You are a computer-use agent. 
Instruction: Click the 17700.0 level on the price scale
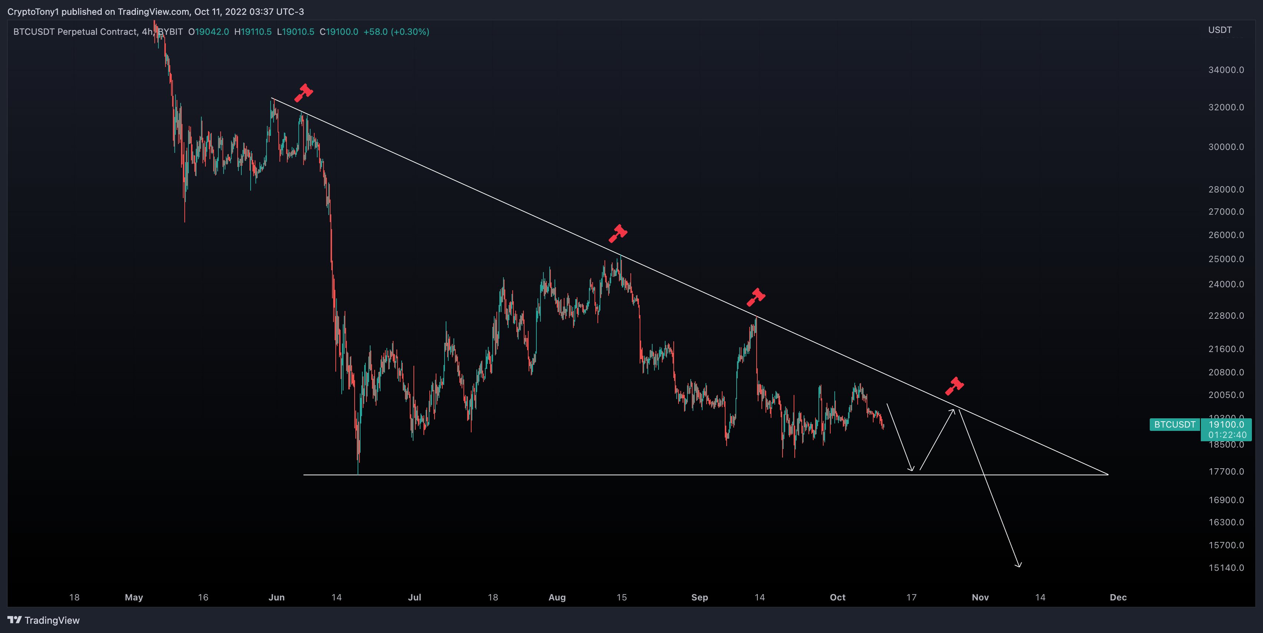click(1226, 472)
